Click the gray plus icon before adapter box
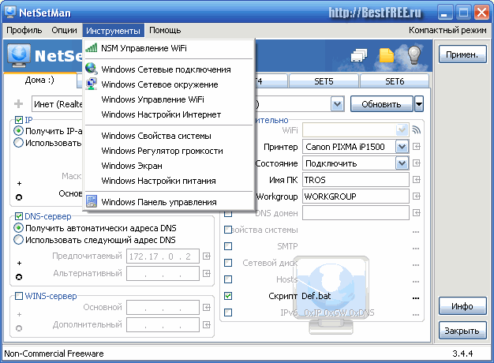Viewport: 494px width, 363px height. (x=19, y=103)
